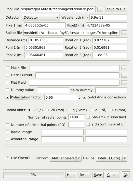Increase the polarization factor with up arrow

[x=79, y=96]
